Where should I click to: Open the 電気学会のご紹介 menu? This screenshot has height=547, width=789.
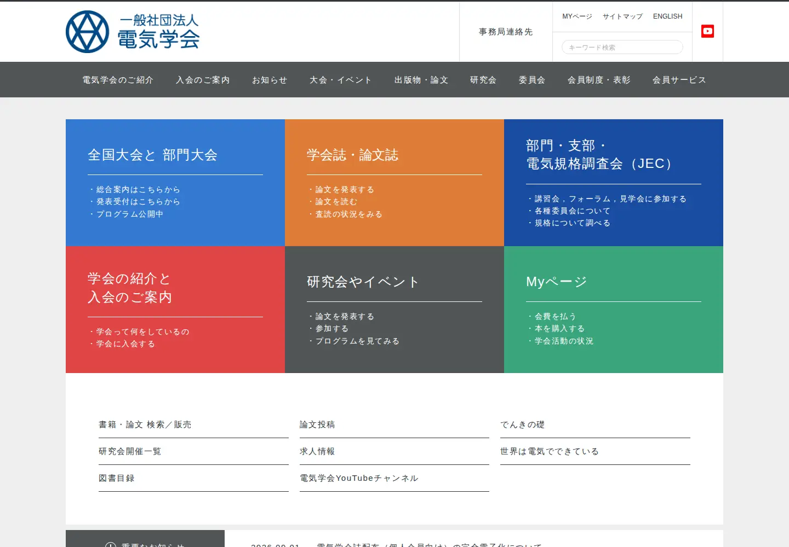(x=118, y=80)
